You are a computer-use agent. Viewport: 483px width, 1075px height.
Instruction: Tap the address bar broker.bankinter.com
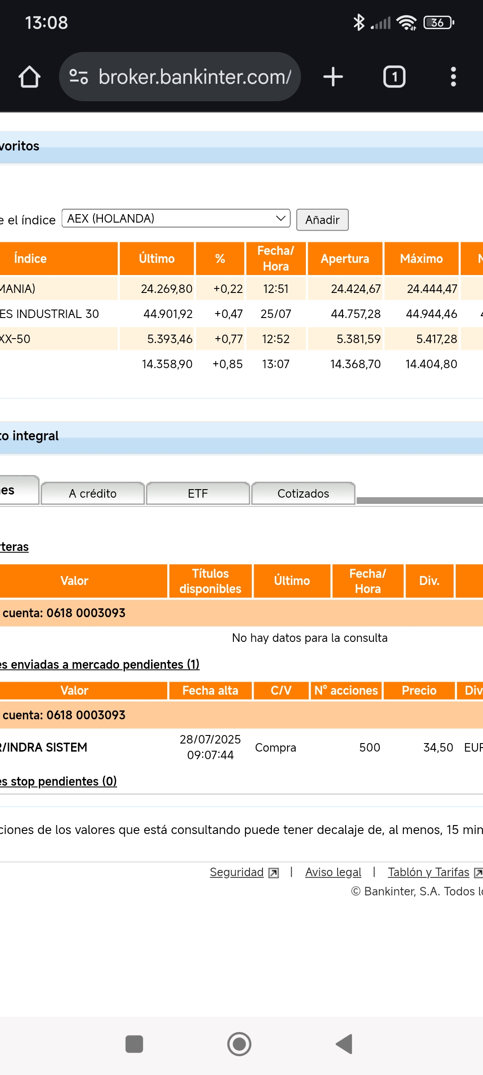point(180,77)
